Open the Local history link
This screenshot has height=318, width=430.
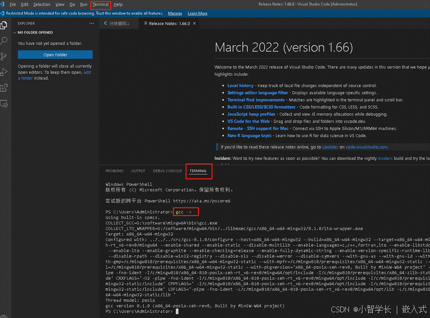(240, 86)
